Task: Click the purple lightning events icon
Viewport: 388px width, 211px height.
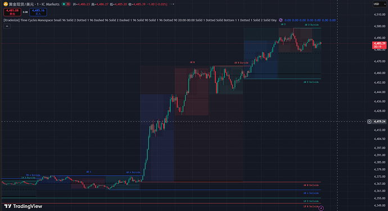Action: pos(321,208)
